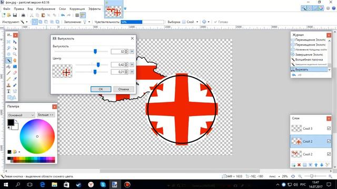Reset Выпуклость value with arrow button beside 32
Image resolution: width=337 pixels, height=189 pixels.
click(x=132, y=51)
